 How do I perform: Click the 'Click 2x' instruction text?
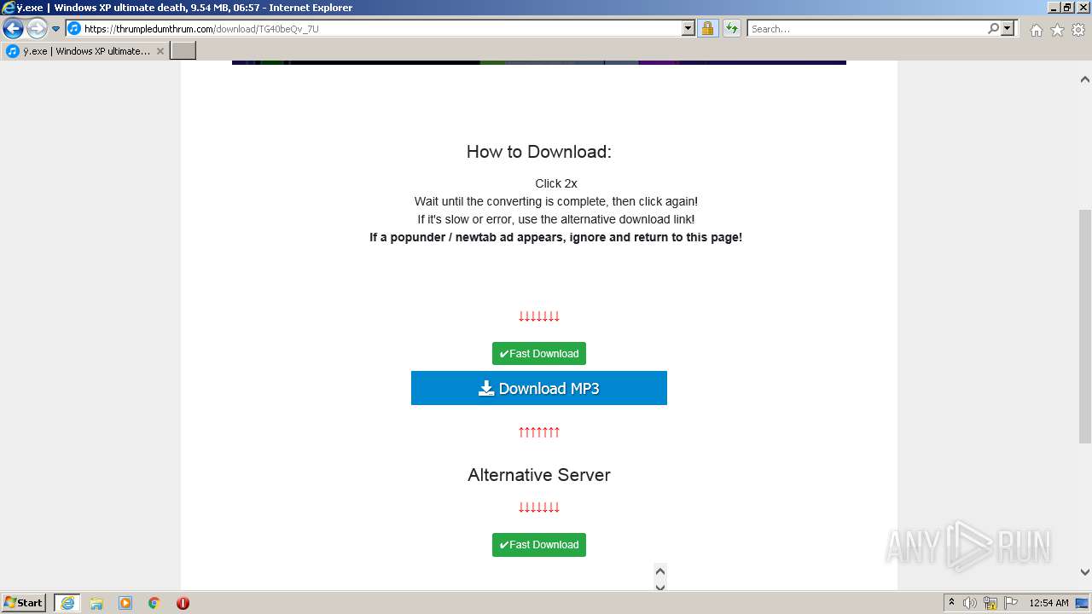coord(556,183)
